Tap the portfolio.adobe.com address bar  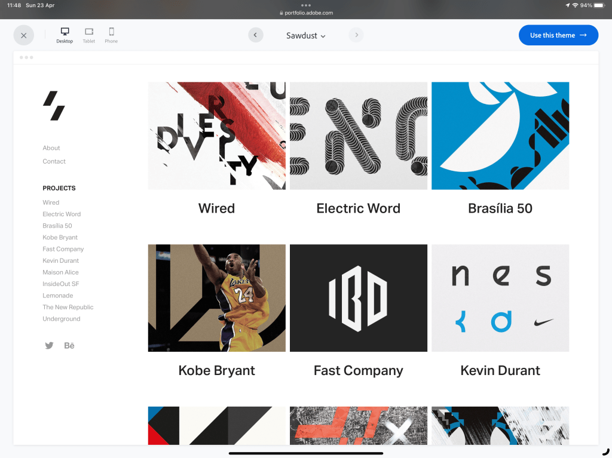pyautogui.click(x=306, y=13)
